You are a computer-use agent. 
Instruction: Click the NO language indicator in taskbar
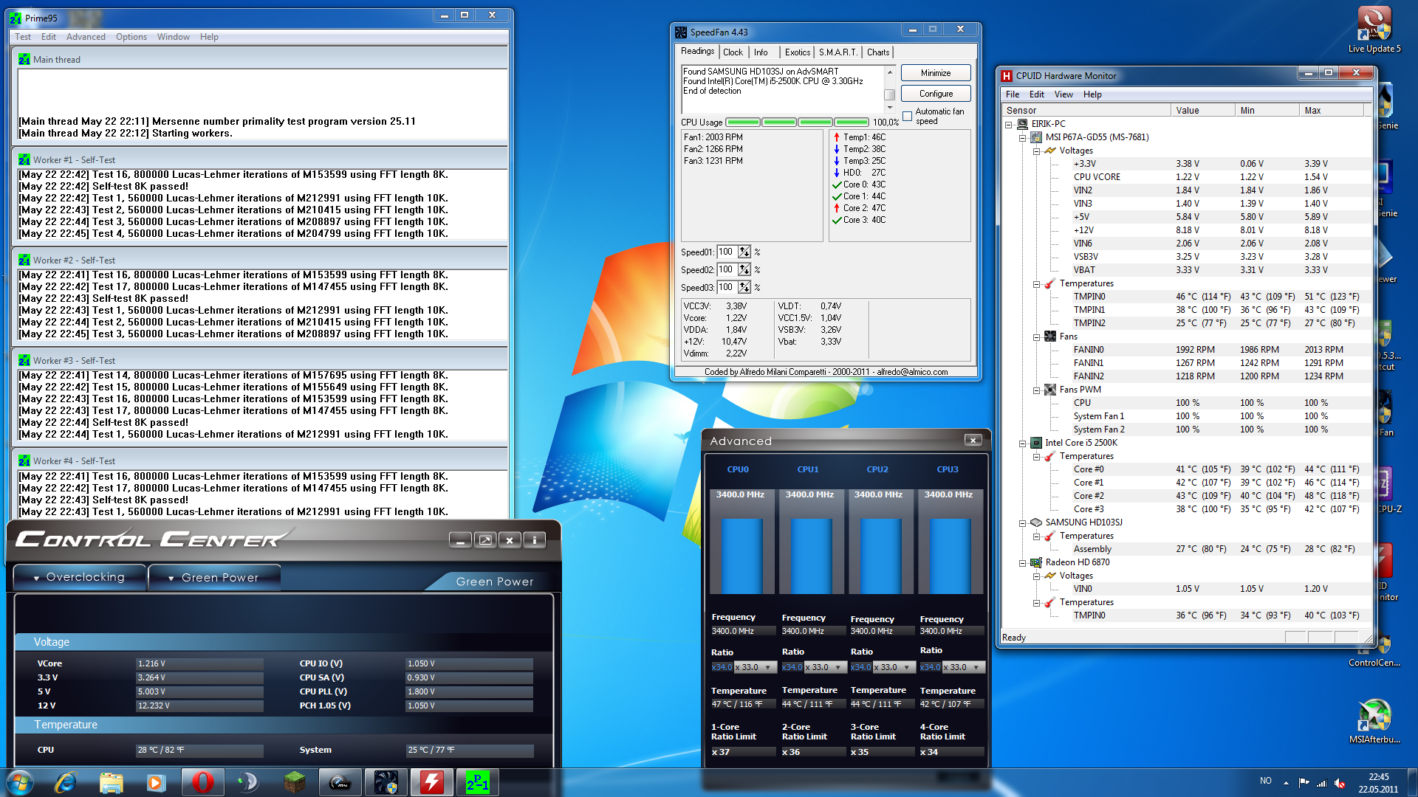(1266, 781)
